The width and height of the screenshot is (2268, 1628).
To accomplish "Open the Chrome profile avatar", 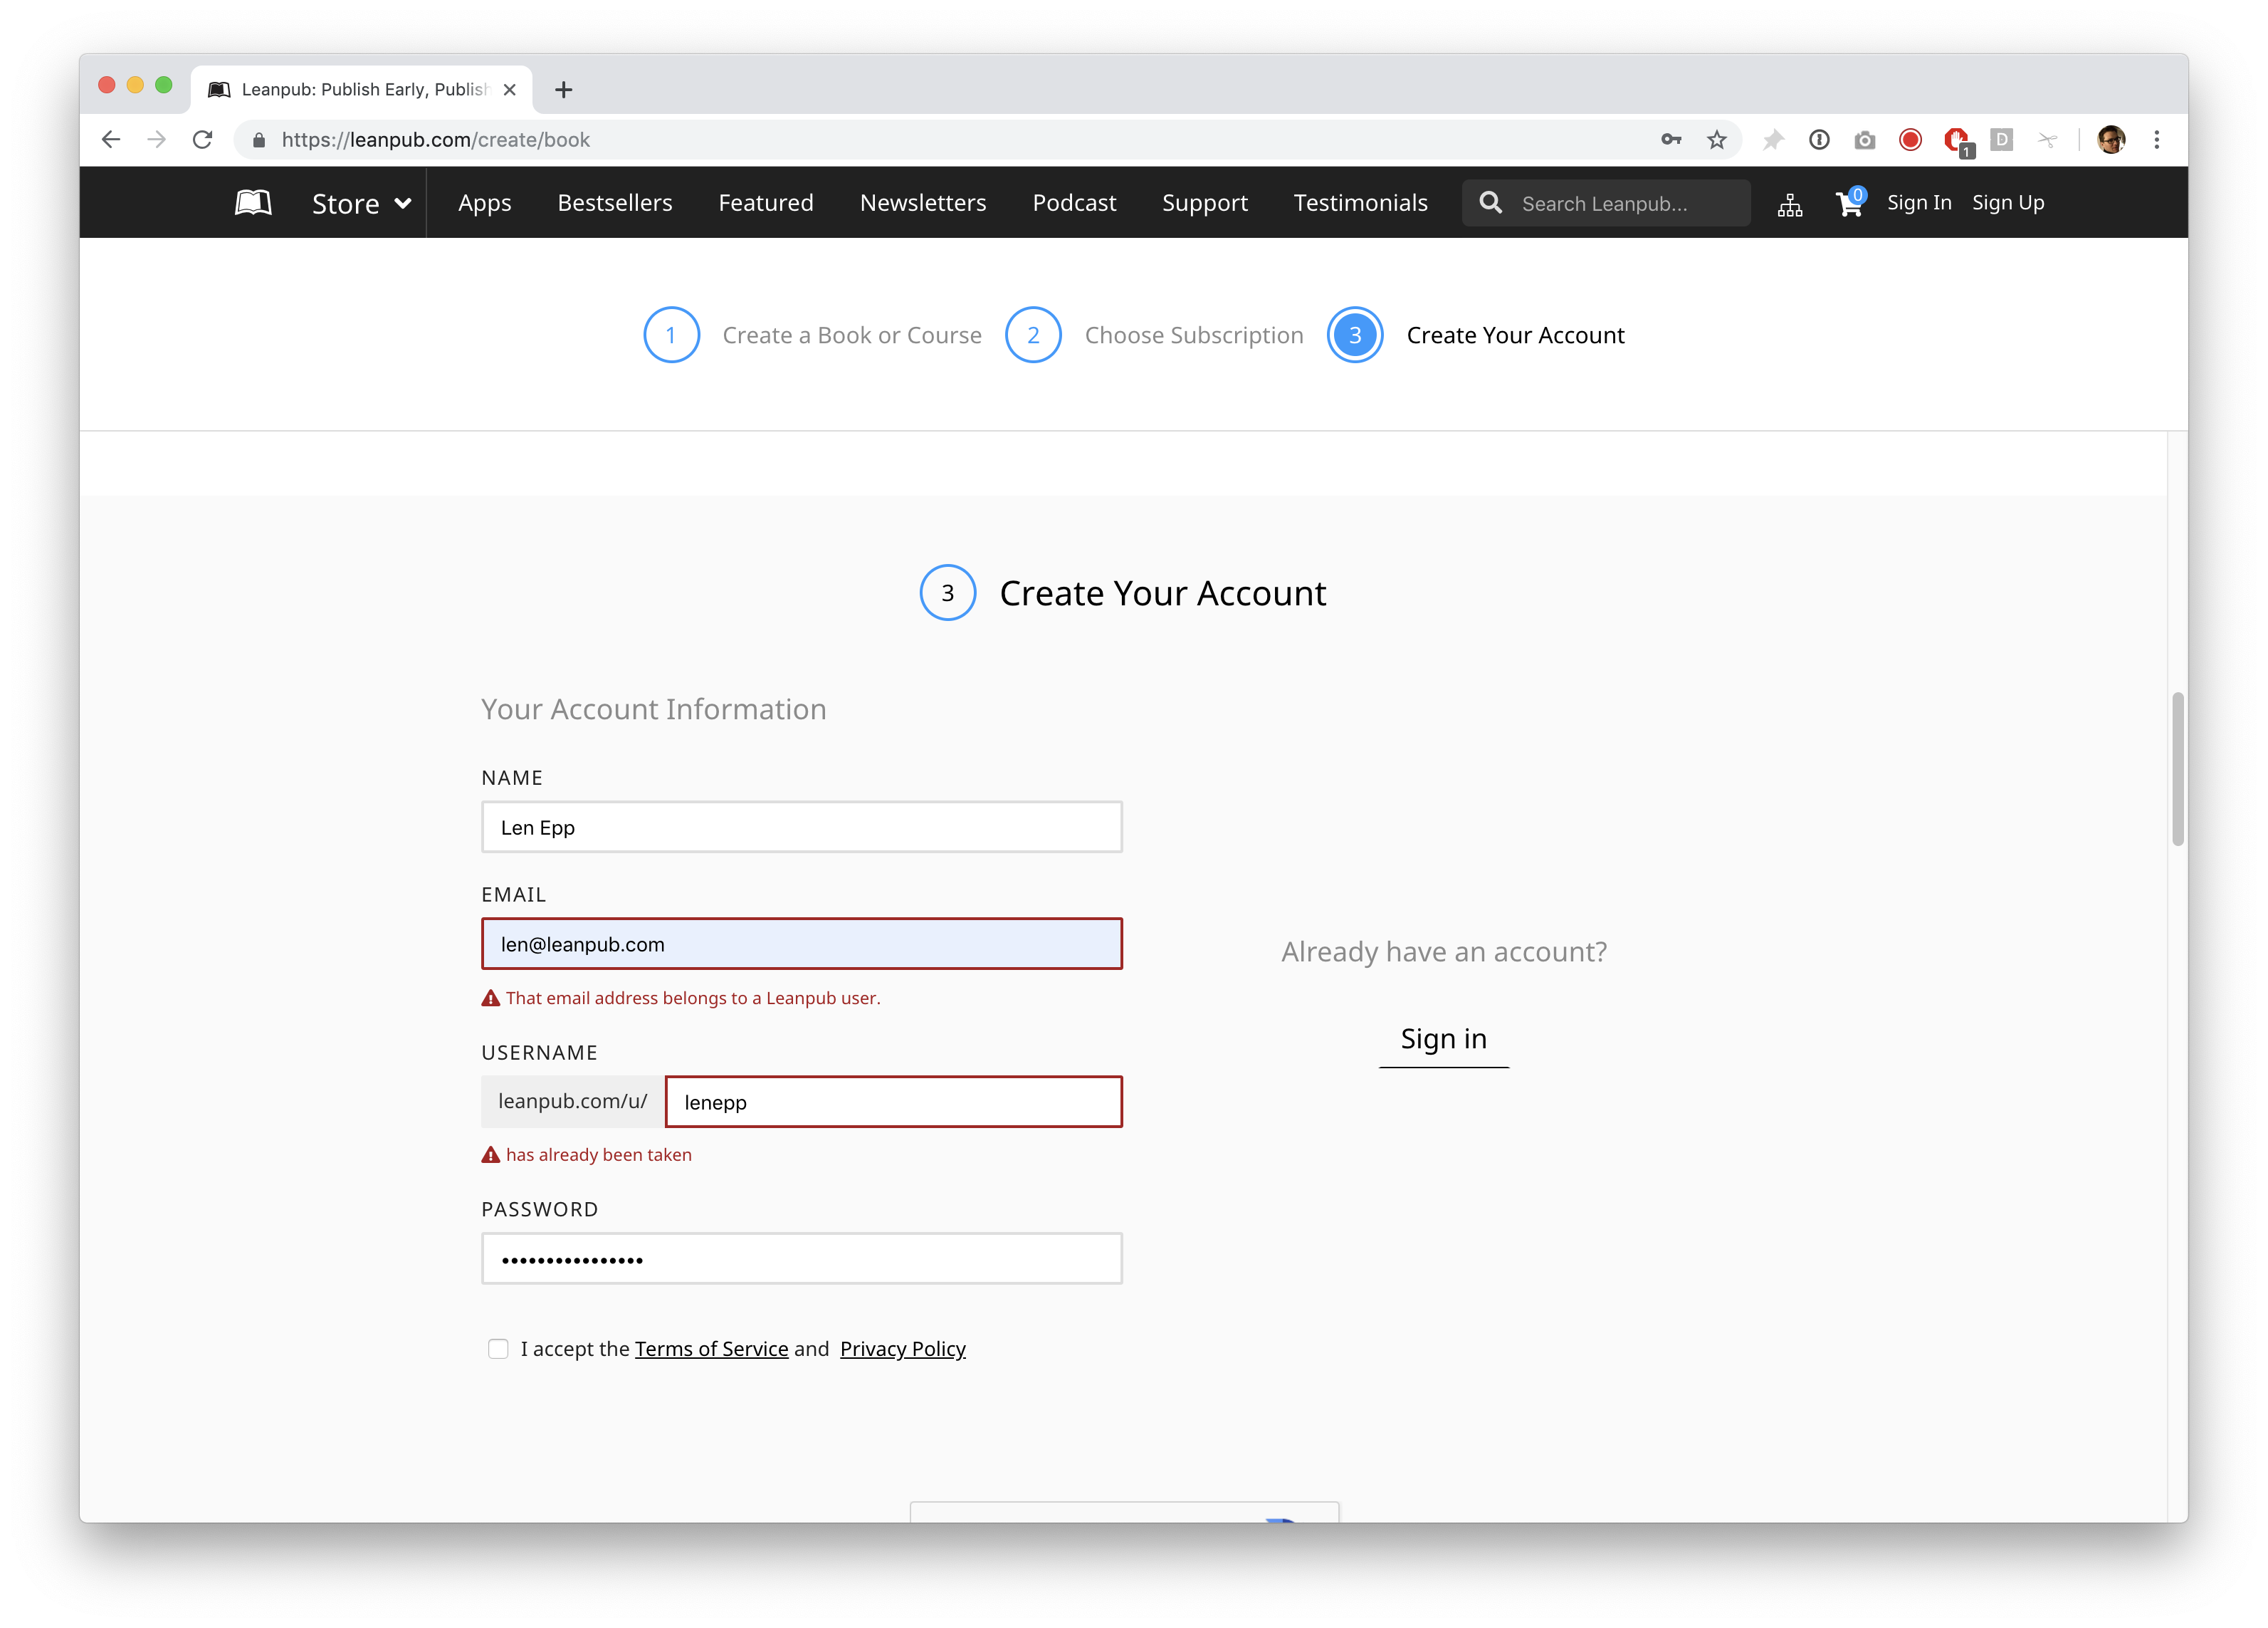I will click(2111, 139).
